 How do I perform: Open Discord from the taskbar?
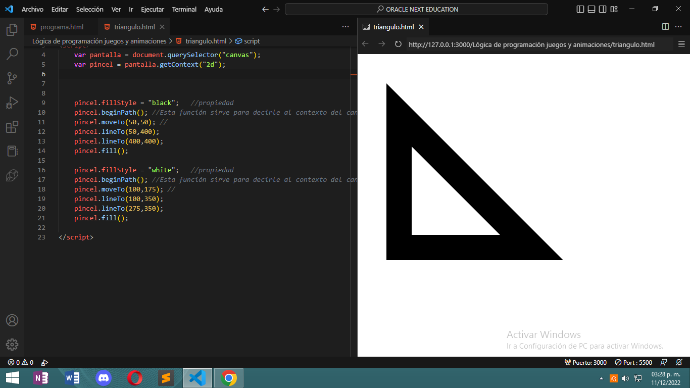coord(104,377)
